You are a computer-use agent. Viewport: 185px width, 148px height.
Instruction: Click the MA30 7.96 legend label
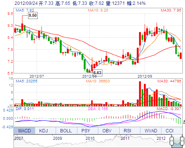click(x=171, y=10)
